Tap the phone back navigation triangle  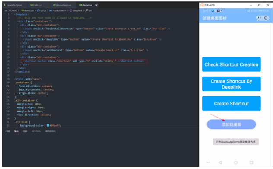coord(220,163)
